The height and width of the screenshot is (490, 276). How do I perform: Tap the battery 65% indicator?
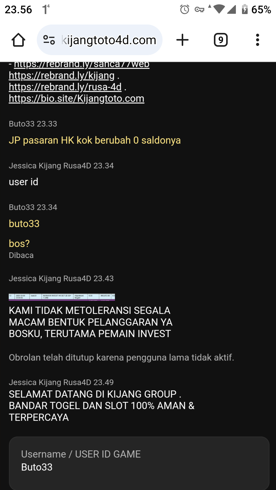[256, 9]
